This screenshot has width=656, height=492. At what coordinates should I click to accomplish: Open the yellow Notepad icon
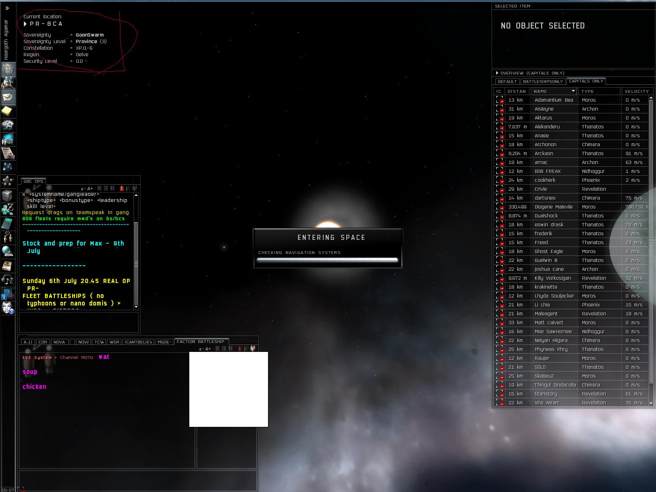(7, 111)
